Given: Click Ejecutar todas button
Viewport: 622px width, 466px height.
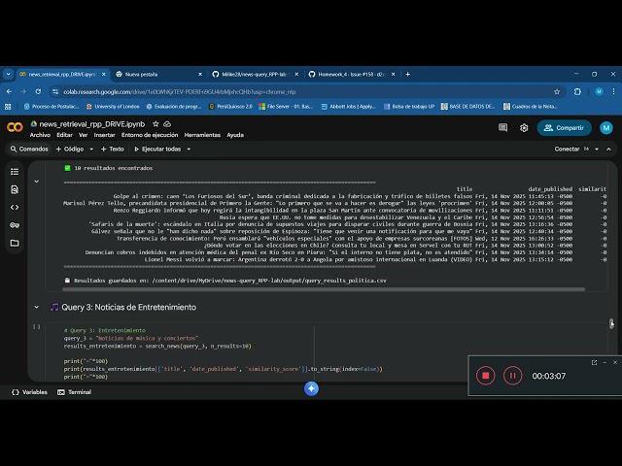Looking at the screenshot, I should (x=157, y=149).
